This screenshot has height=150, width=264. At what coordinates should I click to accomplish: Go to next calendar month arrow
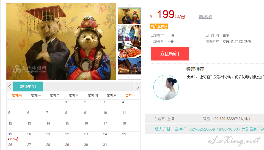pyautogui.click(x=138, y=87)
